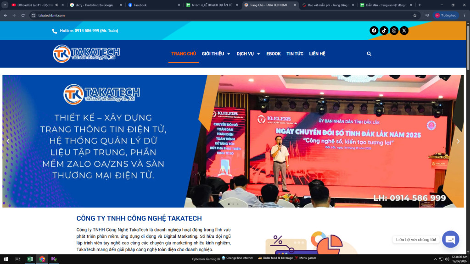Mute the Offroad Đà Lạt tab audio
This screenshot has width=470, height=264.
(x=56, y=5)
